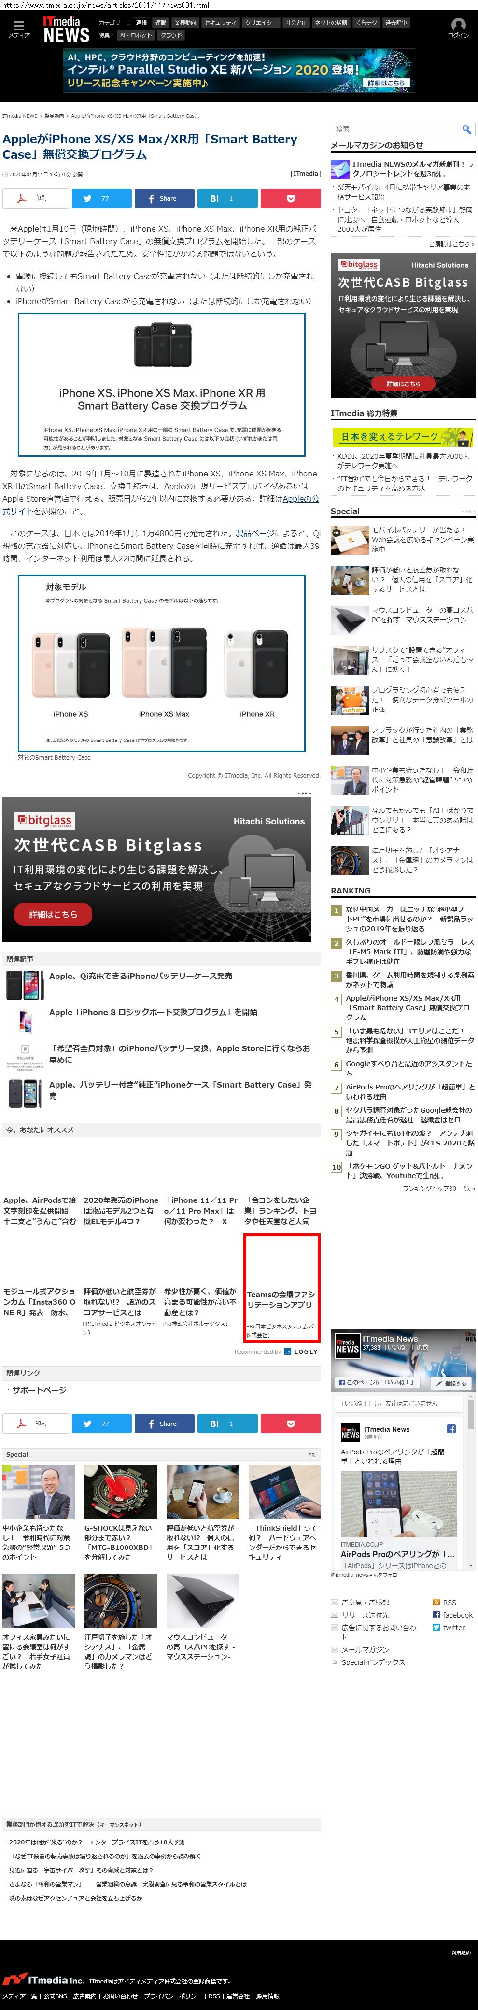Select the 過去記事 category tab
This screenshot has height=2010, width=478.
tap(396, 23)
